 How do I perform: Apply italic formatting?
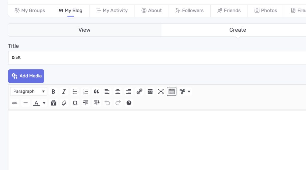(64, 91)
